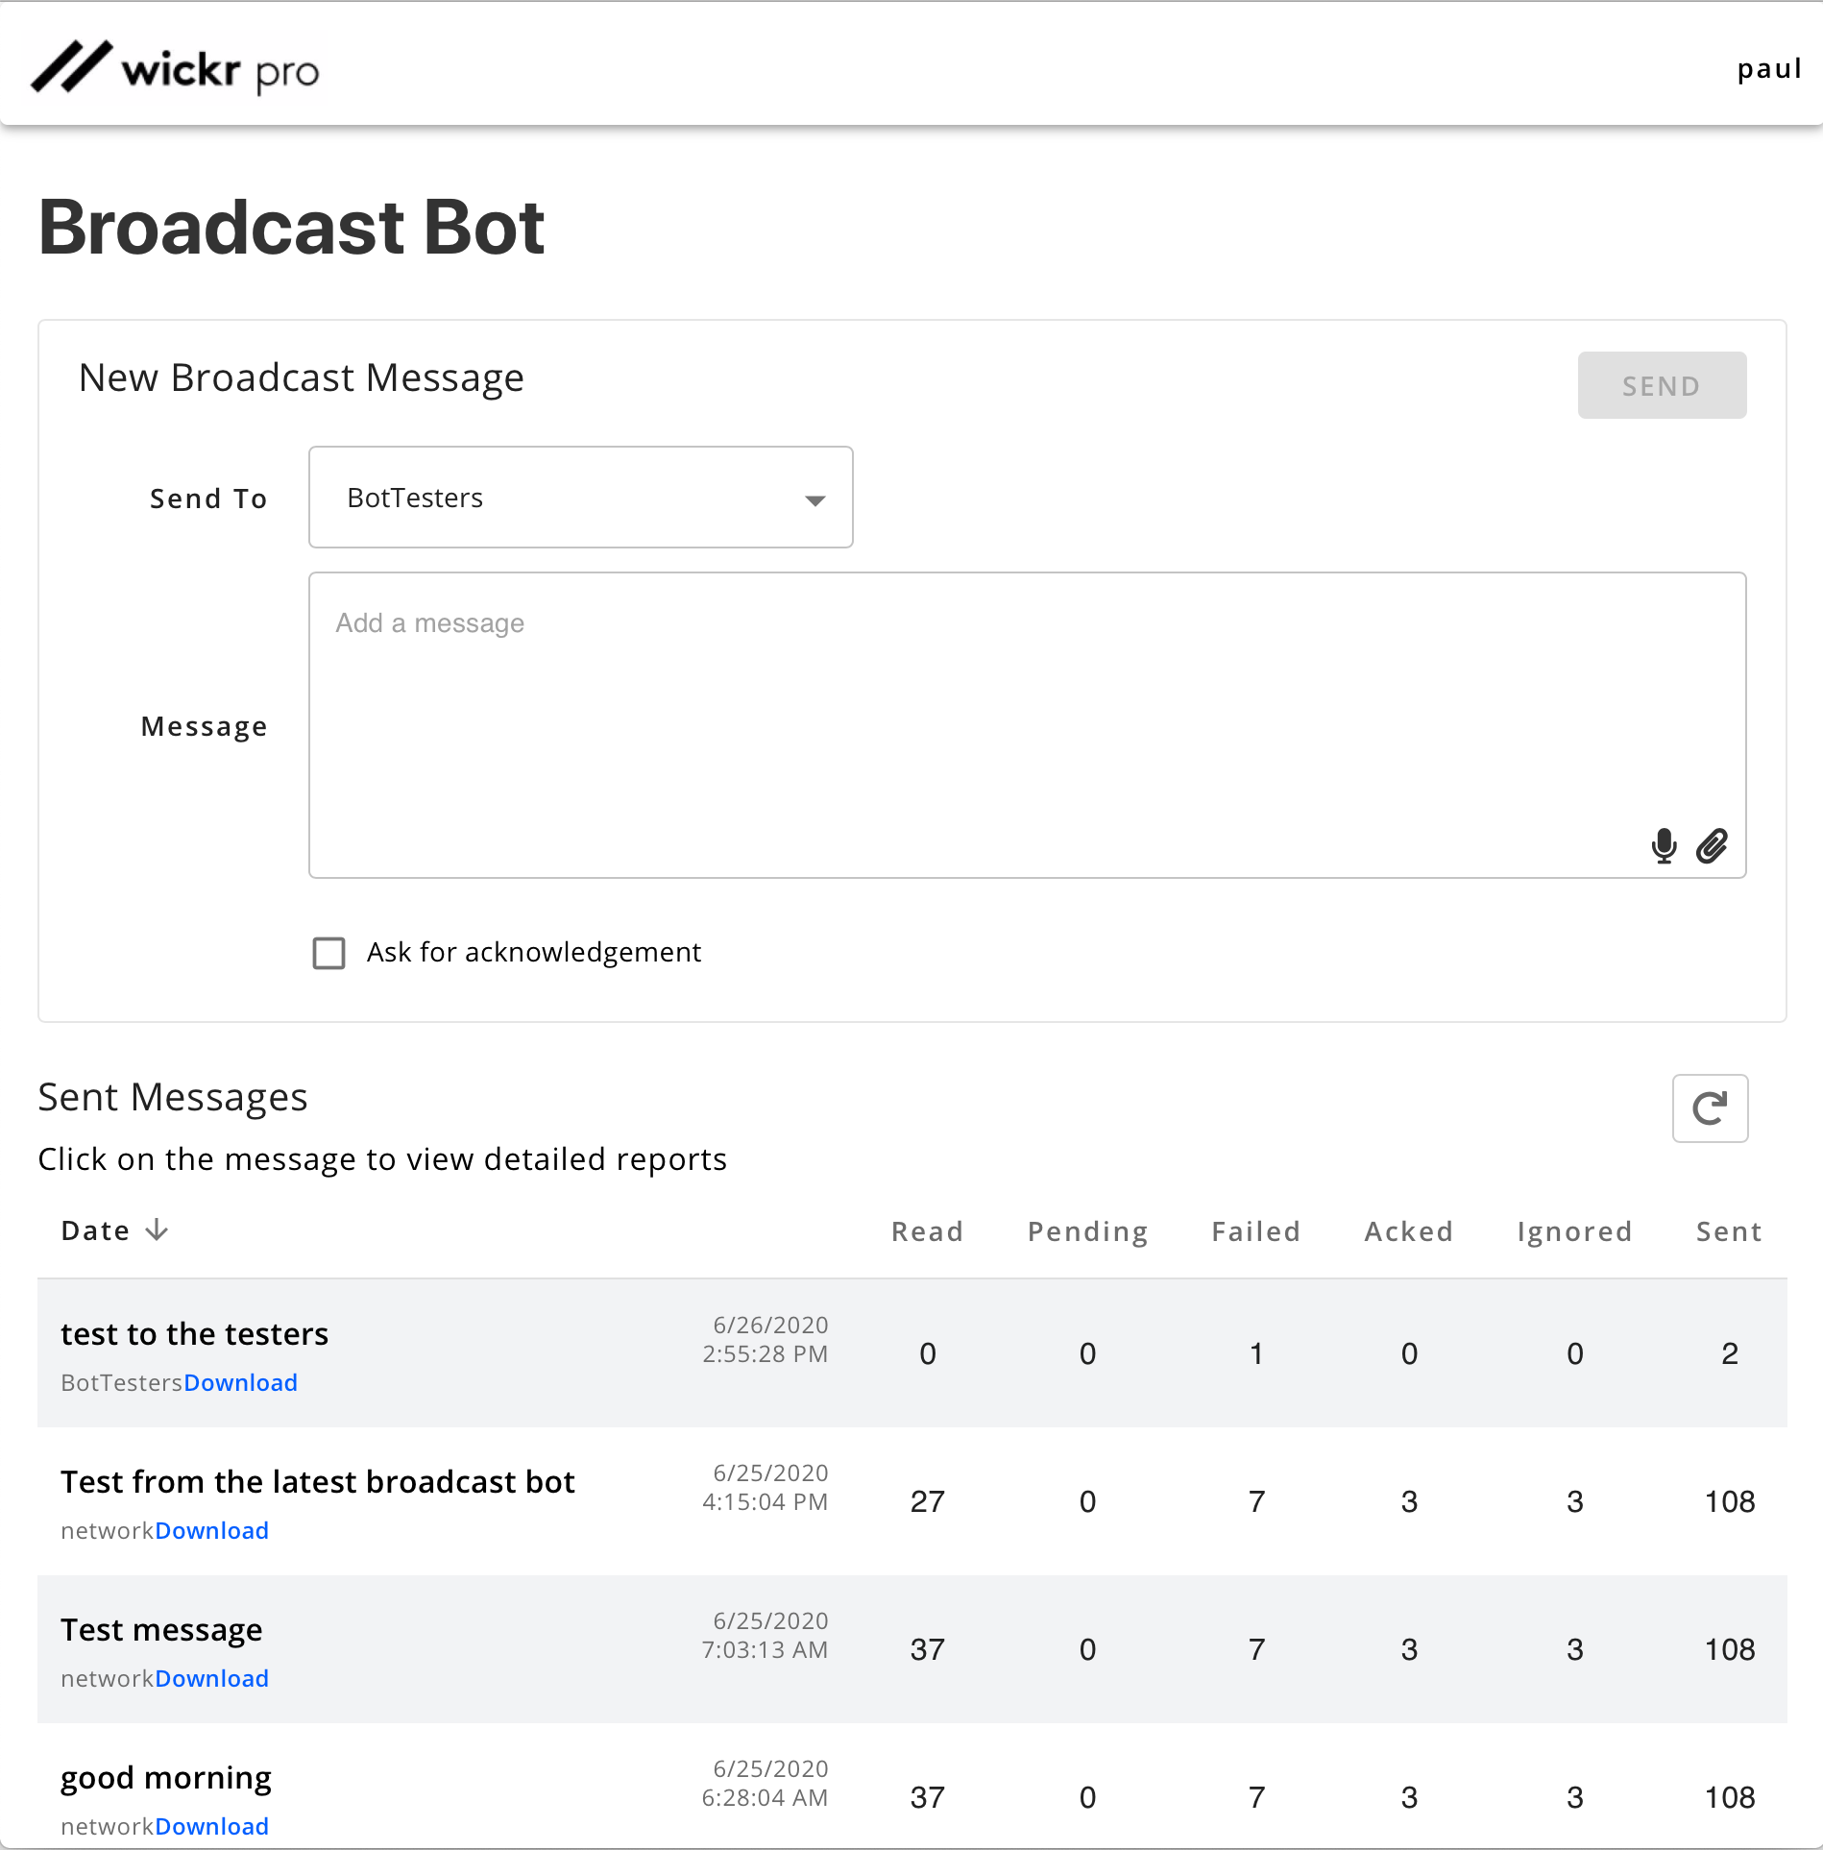The width and height of the screenshot is (1823, 1850).
Task: Click the dropdown arrow in Send To
Action: tap(814, 500)
